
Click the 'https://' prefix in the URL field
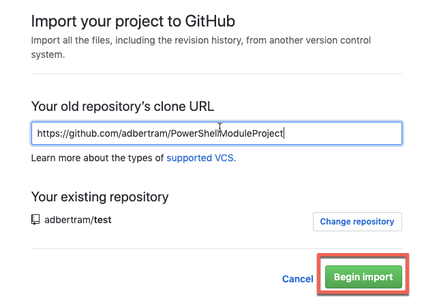tap(53, 133)
